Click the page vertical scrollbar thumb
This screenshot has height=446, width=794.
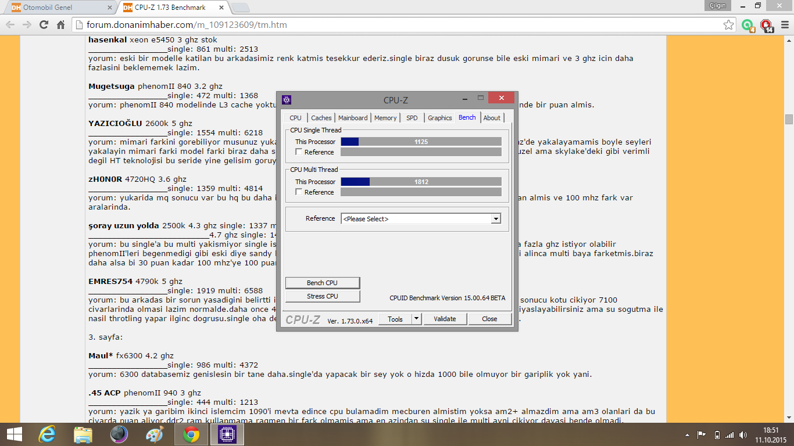789,119
